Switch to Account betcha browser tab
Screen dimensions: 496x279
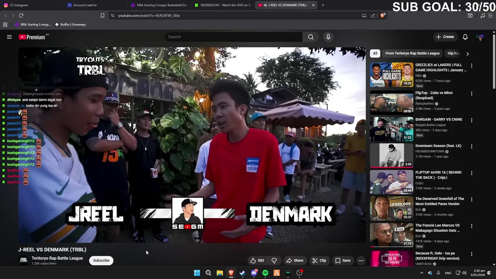[95, 5]
